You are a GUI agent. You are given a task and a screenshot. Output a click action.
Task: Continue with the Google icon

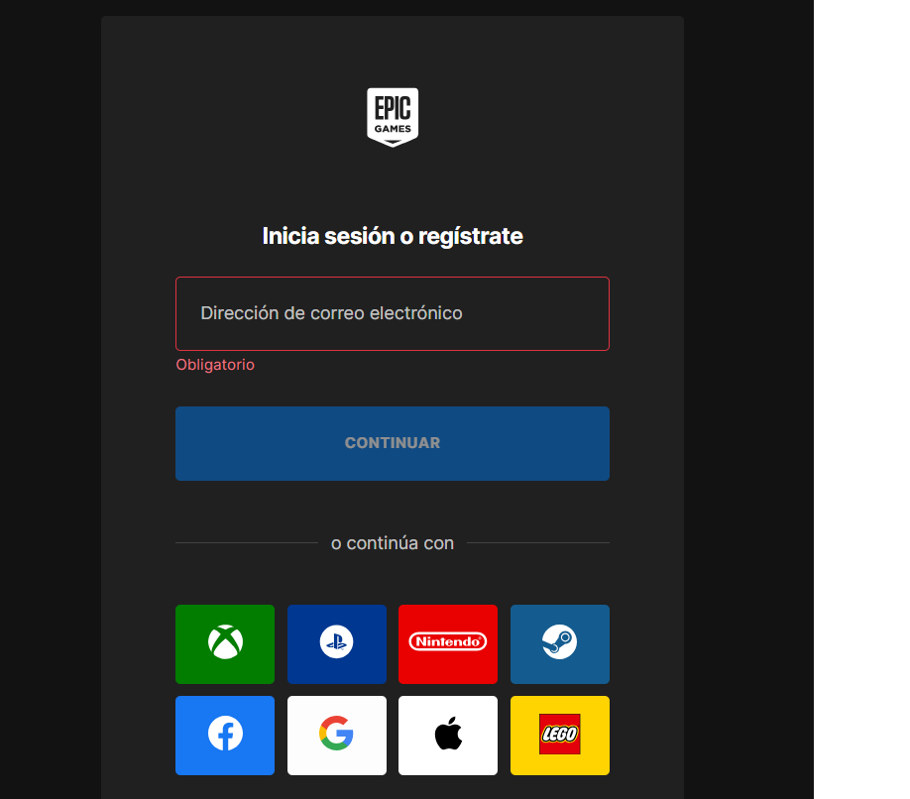(x=337, y=736)
